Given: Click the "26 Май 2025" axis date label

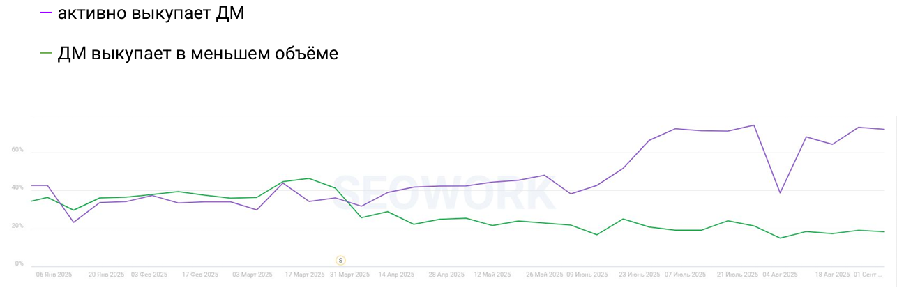Looking at the screenshot, I should coord(545,275).
